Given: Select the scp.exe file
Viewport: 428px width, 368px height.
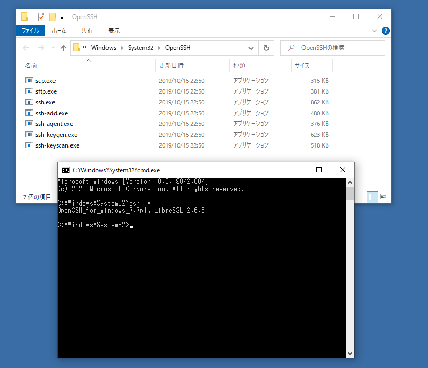Looking at the screenshot, I should pyautogui.click(x=45, y=81).
